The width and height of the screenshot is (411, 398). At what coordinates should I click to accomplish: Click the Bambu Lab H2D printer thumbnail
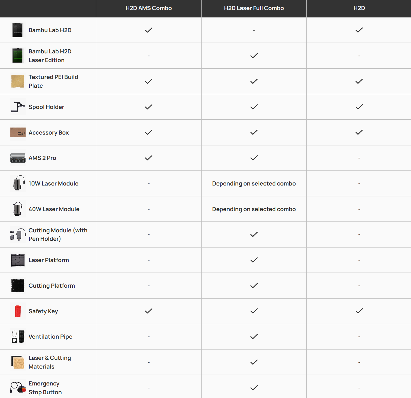[x=18, y=30]
